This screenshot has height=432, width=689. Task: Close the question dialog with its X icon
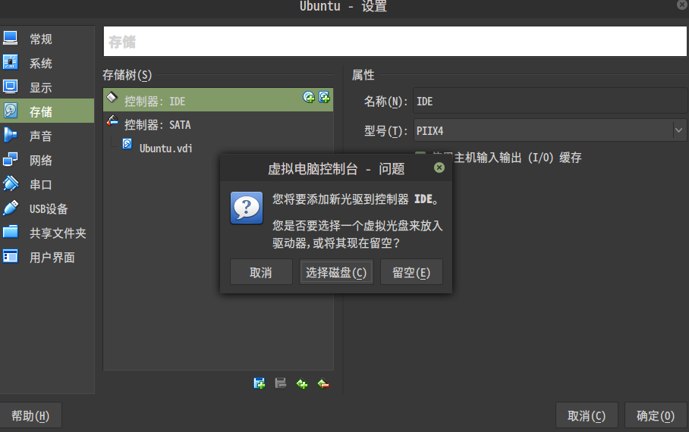pos(439,167)
